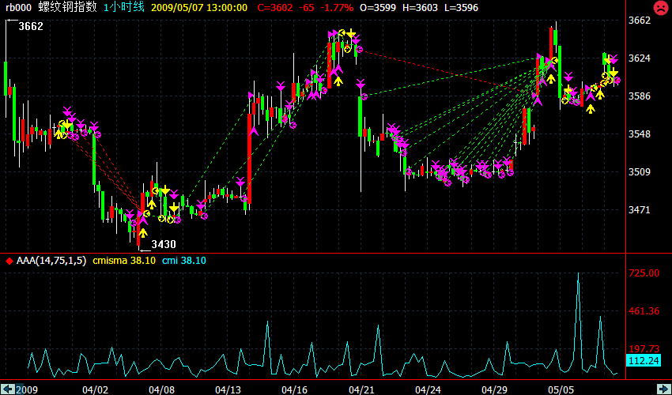This screenshot has width=672, height=395.
Task: Select the 3430 low price label
Action: 164,244
